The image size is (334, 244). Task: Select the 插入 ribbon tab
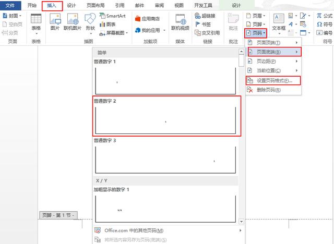point(52,6)
